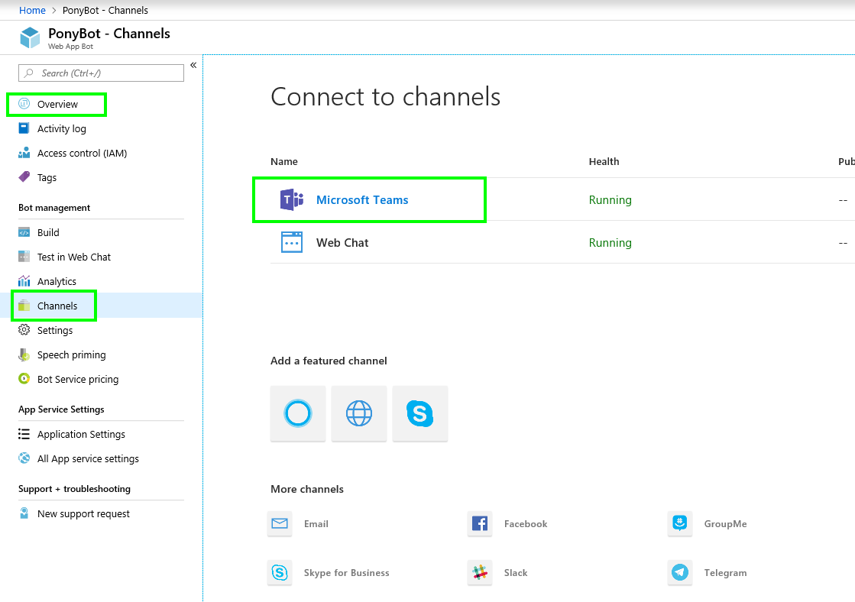Select the Slack channel icon
855x602 pixels.
click(480, 572)
